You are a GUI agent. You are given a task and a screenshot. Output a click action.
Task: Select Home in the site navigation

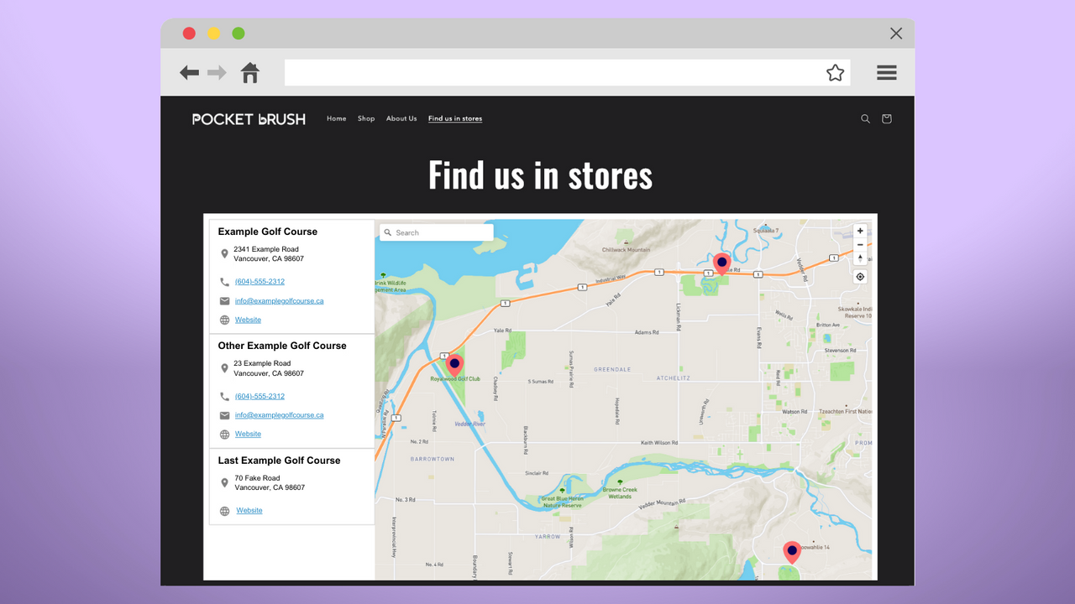point(336,118)
